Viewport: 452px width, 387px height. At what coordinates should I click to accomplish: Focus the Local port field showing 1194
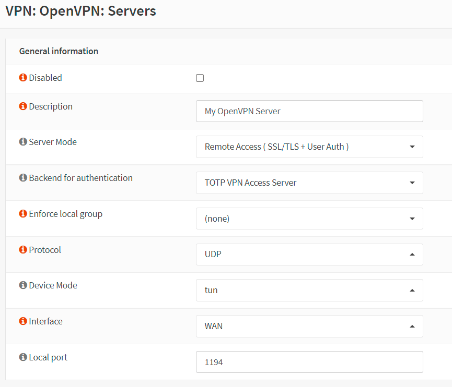309,362
